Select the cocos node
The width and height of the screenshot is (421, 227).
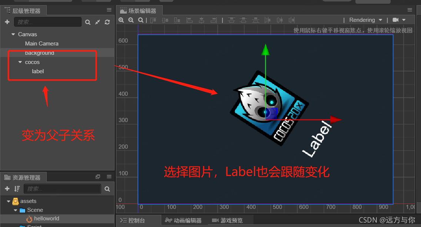coord(32,62)
